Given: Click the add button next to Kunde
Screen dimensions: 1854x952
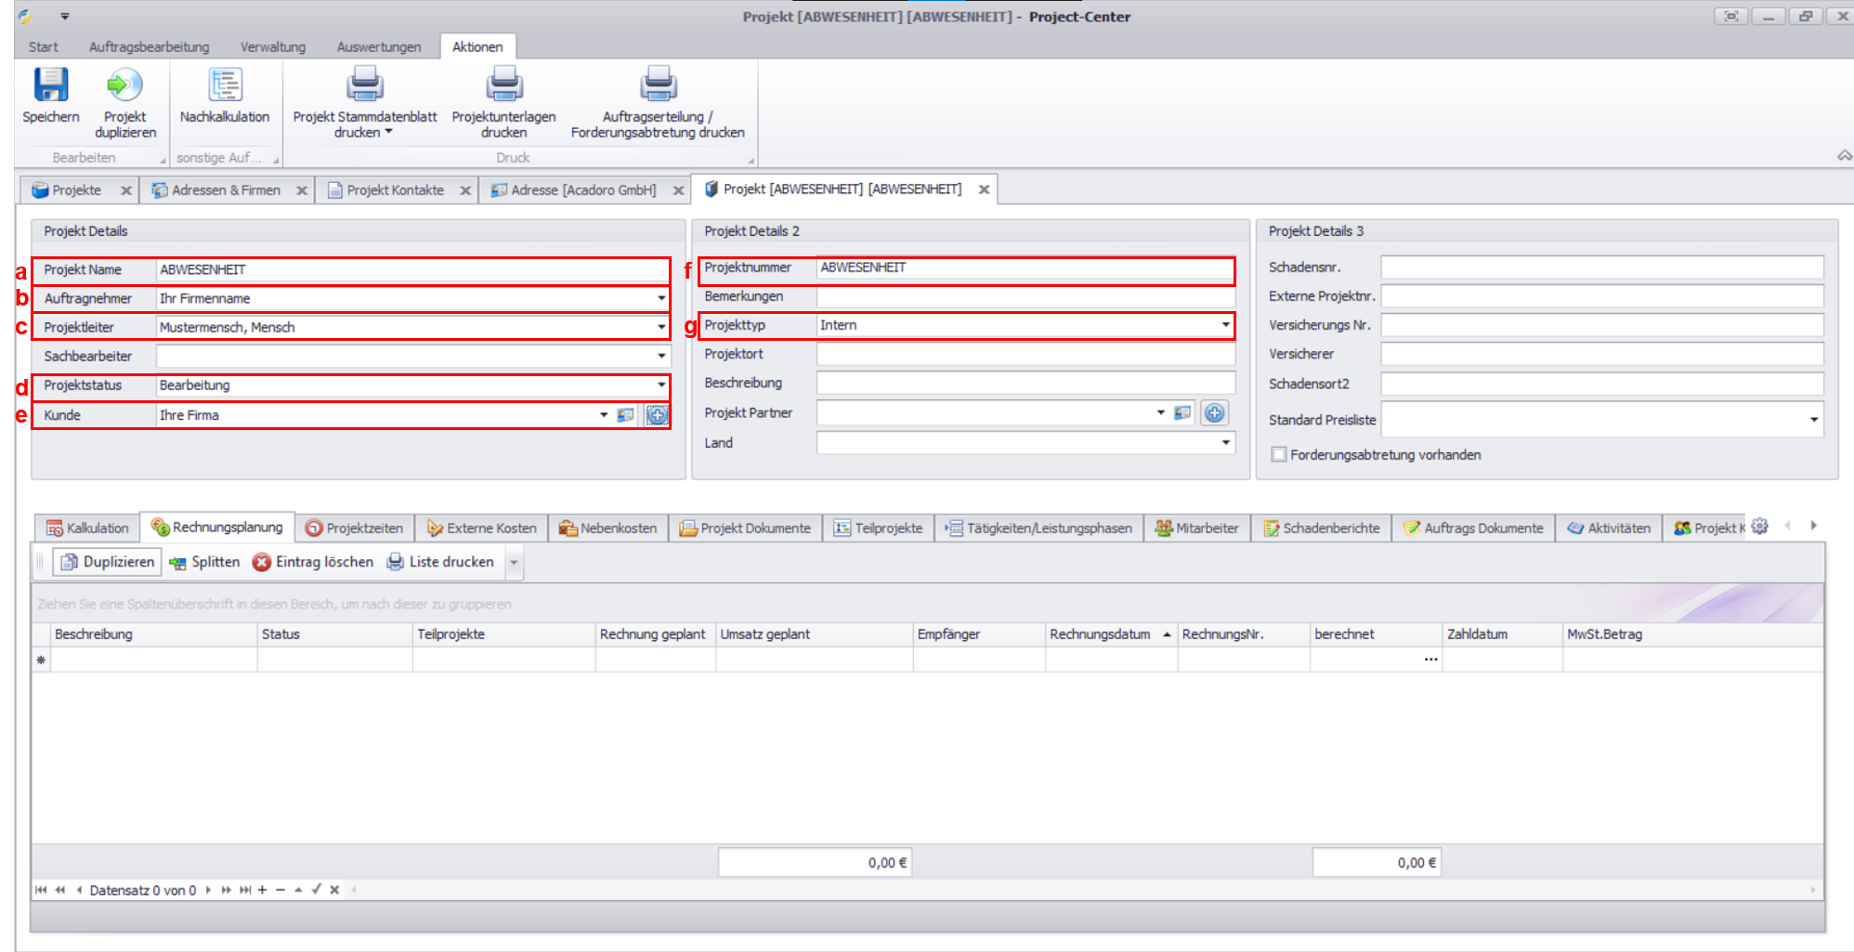Looking at the screenshot, I should point(657,415).
